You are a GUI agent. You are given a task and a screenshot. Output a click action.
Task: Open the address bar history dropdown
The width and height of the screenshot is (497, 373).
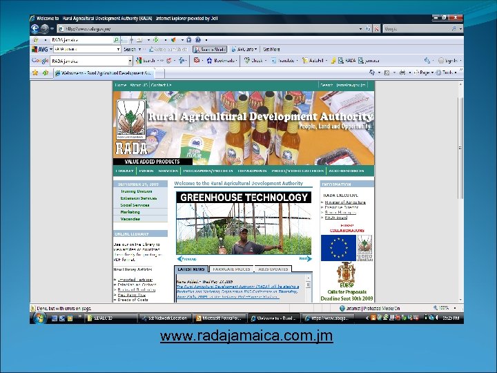361,29
